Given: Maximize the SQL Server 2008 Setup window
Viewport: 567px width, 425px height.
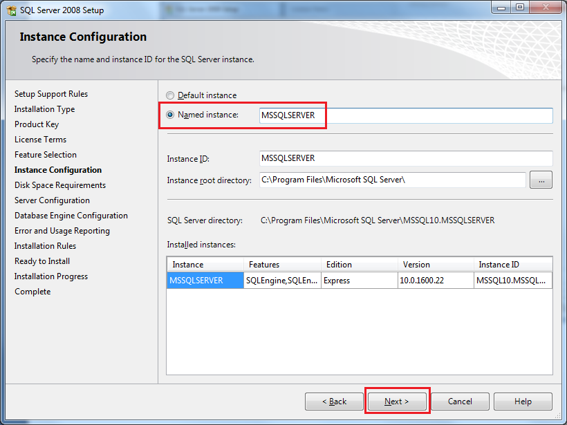Looking at the screenshot, I should click(x=519, y=7).
